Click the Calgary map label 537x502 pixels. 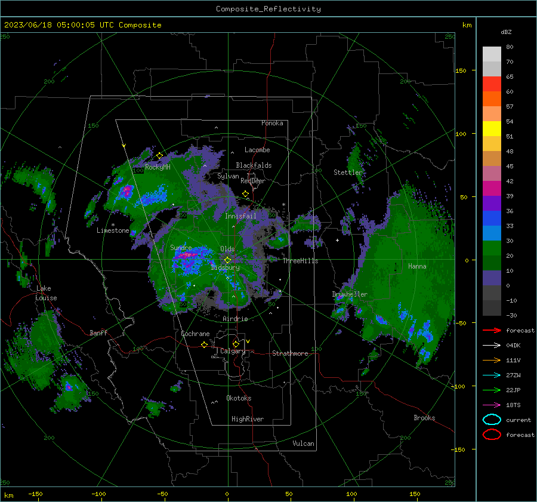coord(233,351)
